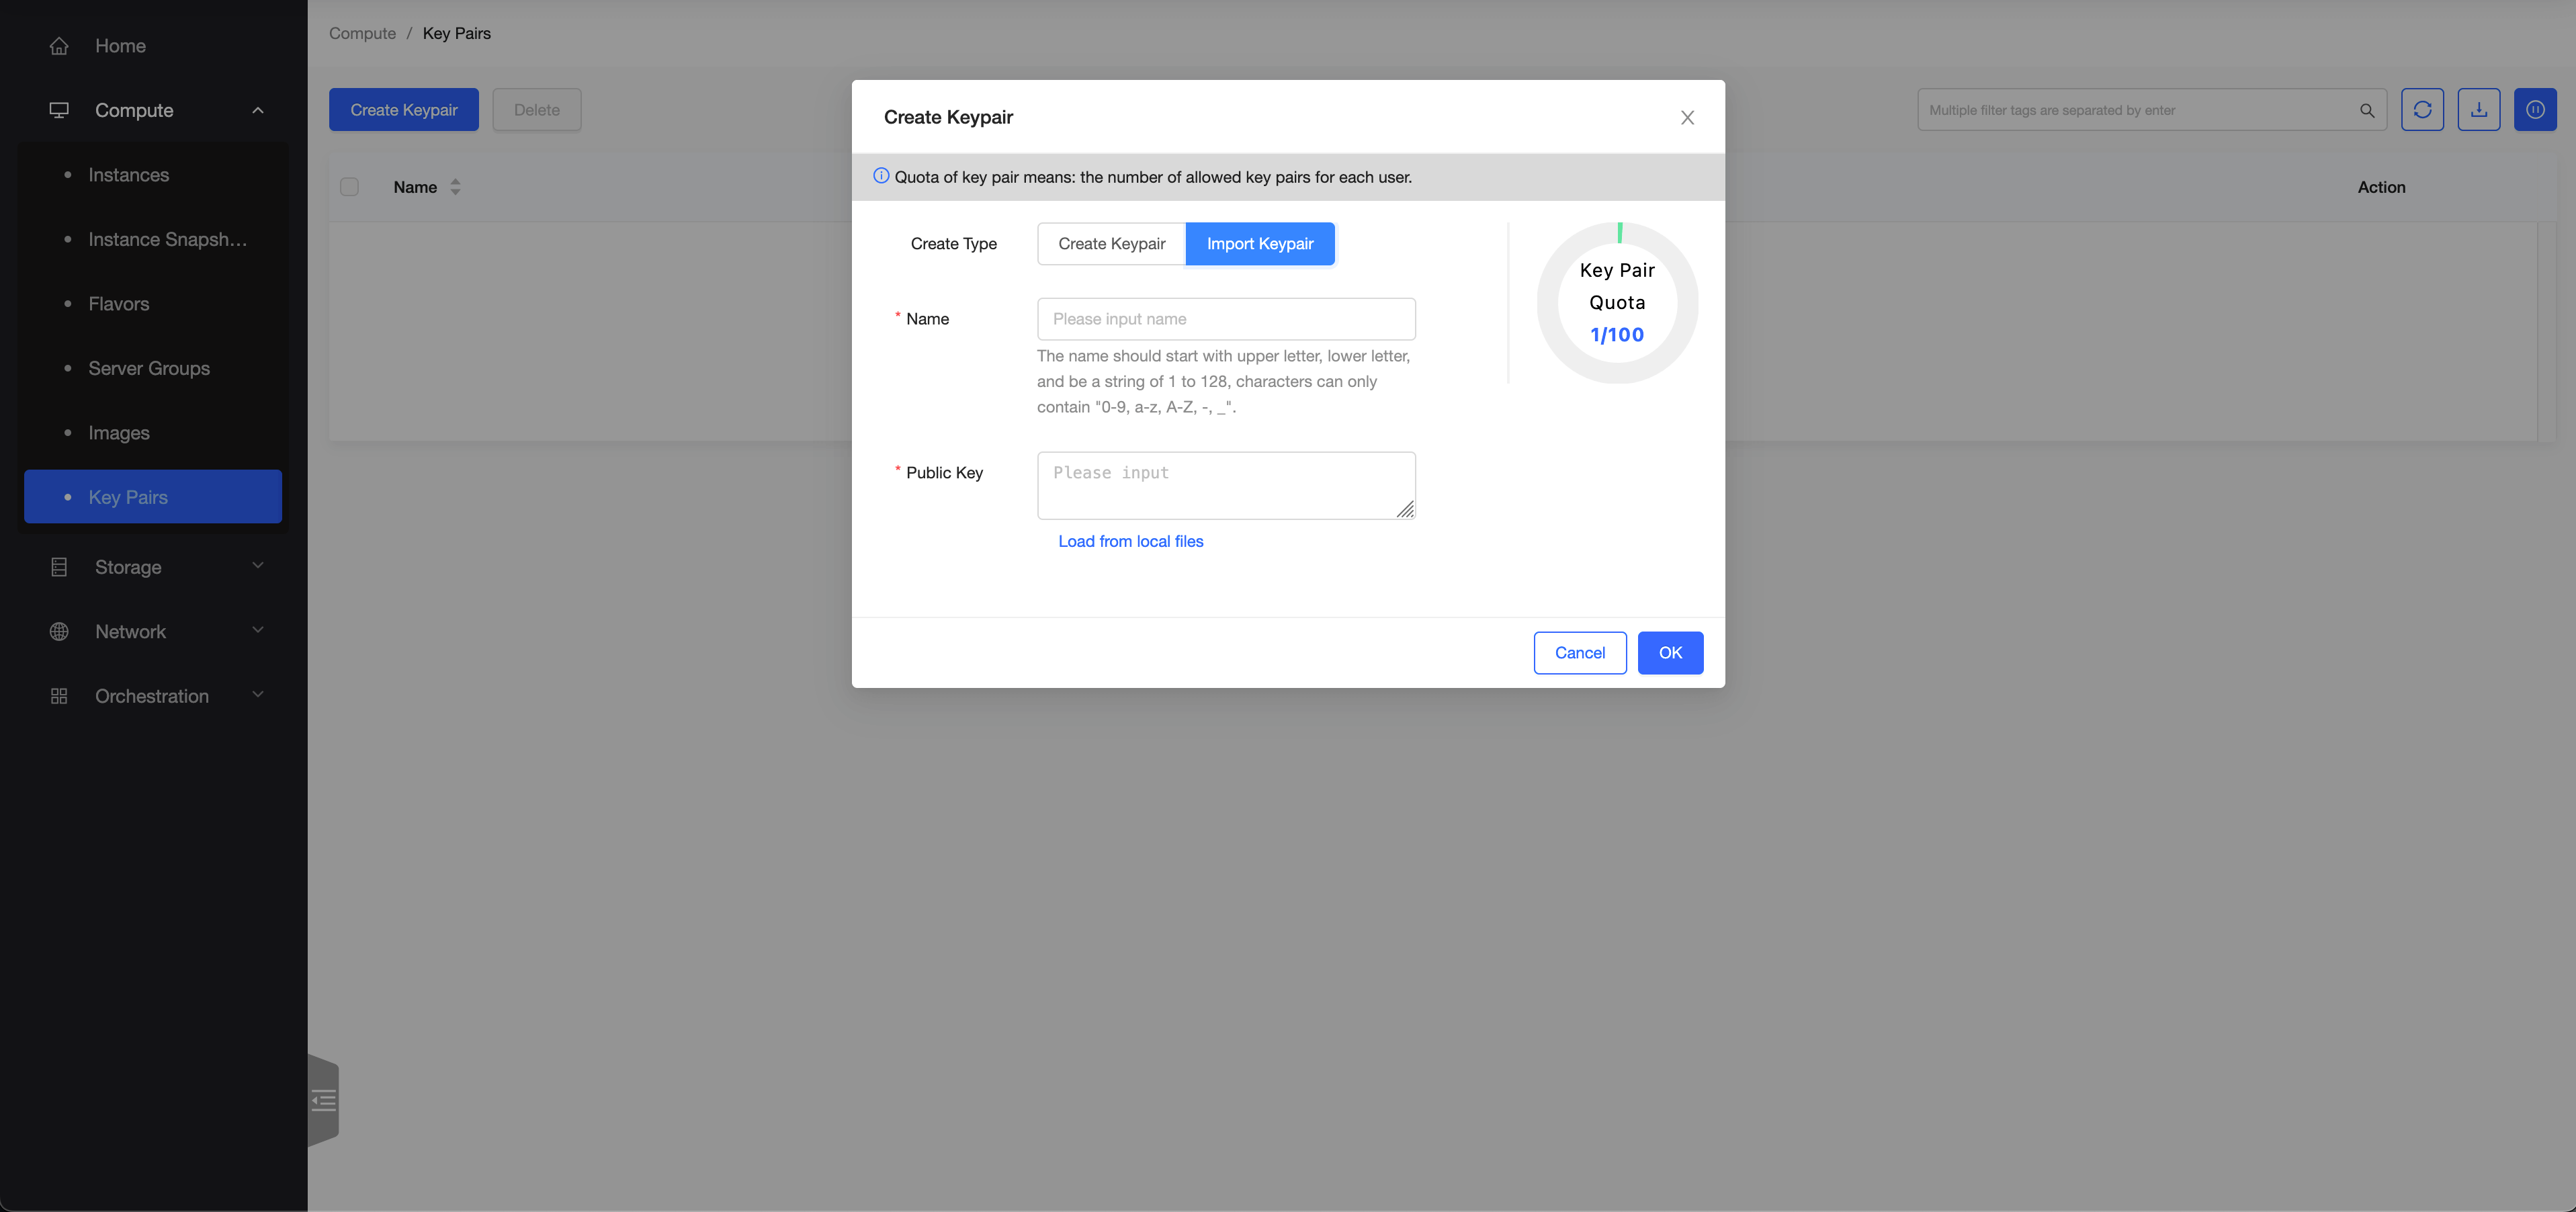Select the Import Keypair type option
The width and height of the screenshot is (2576, 1212).
[x=1259, y=244]
